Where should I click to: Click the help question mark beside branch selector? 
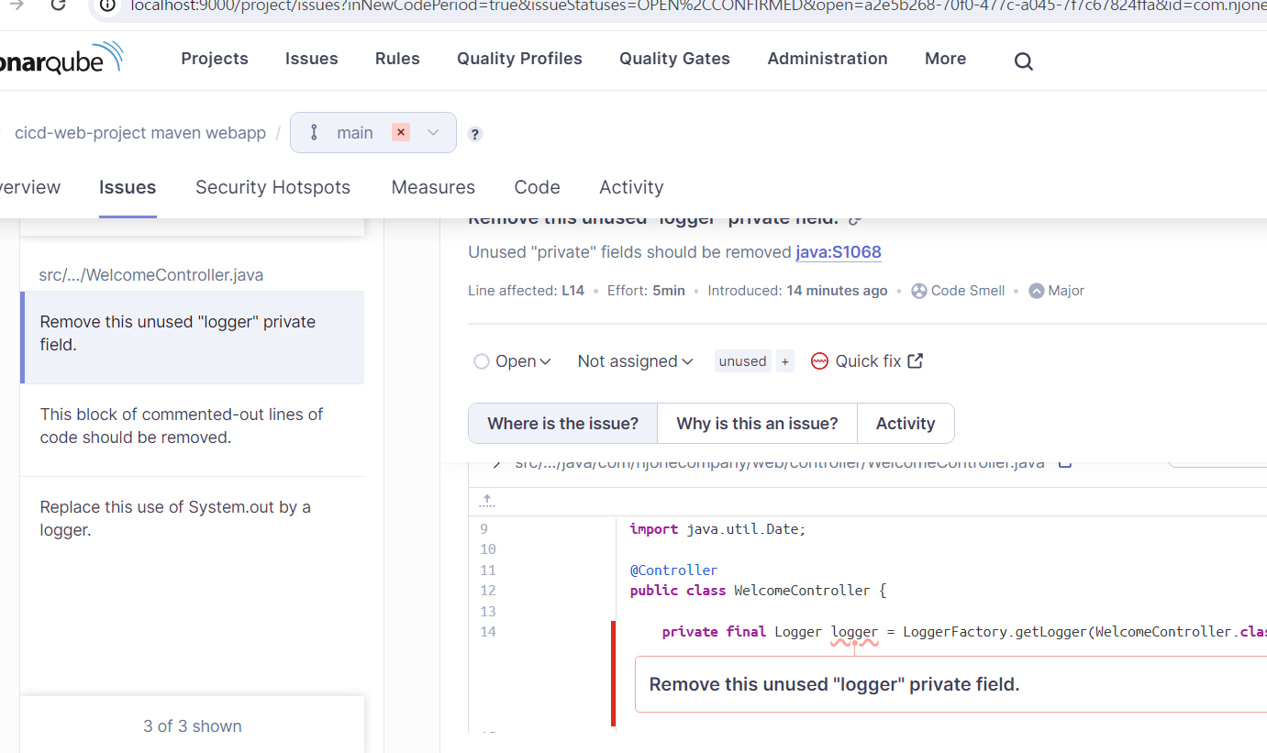tap(475, 134)
